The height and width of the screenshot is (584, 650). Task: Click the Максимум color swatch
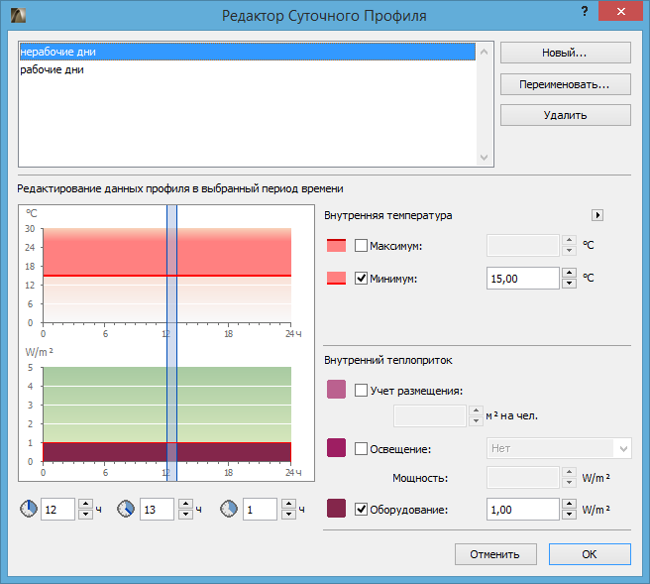point(336,245)
